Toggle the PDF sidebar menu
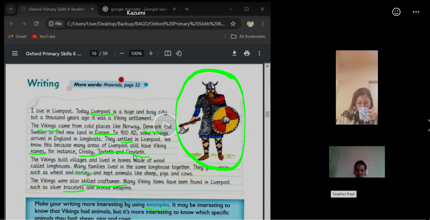Image resolution: width=430 pixels, height=220 pixels. pos(15,53)
